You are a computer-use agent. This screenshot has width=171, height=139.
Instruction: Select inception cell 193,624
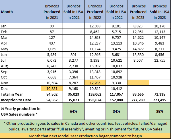[x=95, y=100]
